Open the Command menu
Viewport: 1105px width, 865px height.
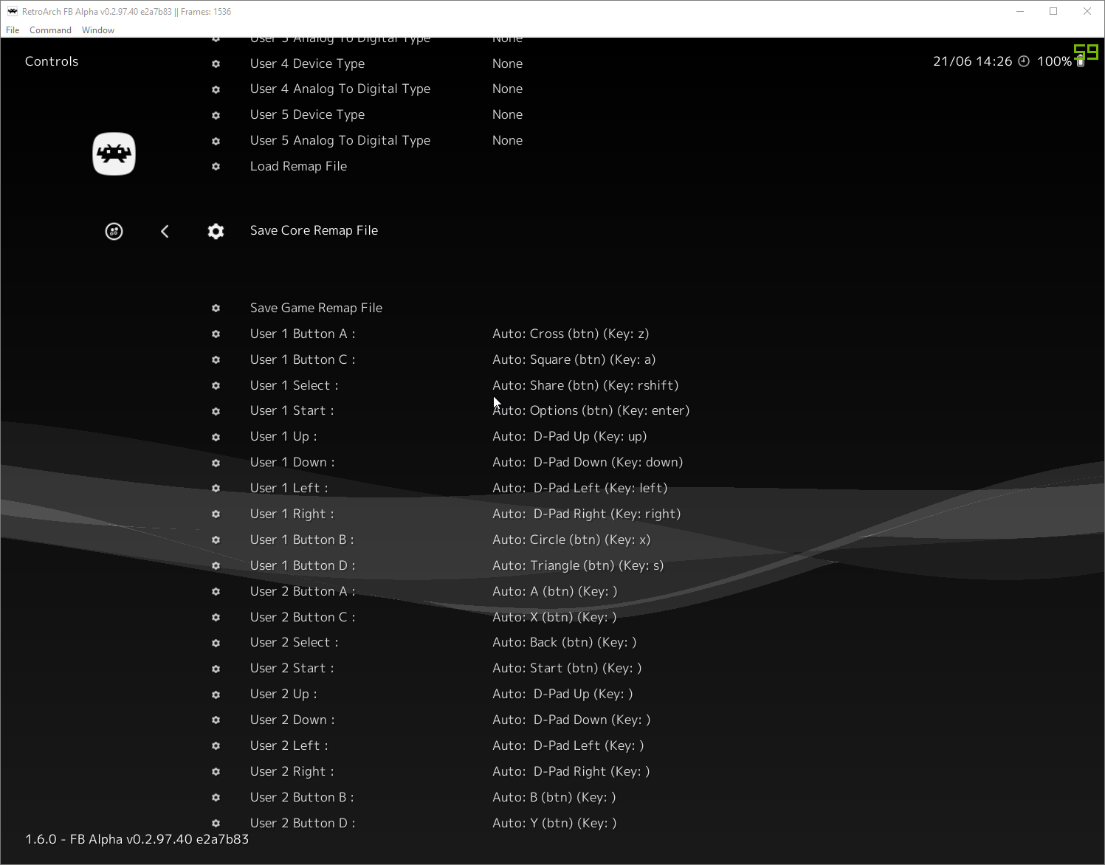tap(50, 30)
